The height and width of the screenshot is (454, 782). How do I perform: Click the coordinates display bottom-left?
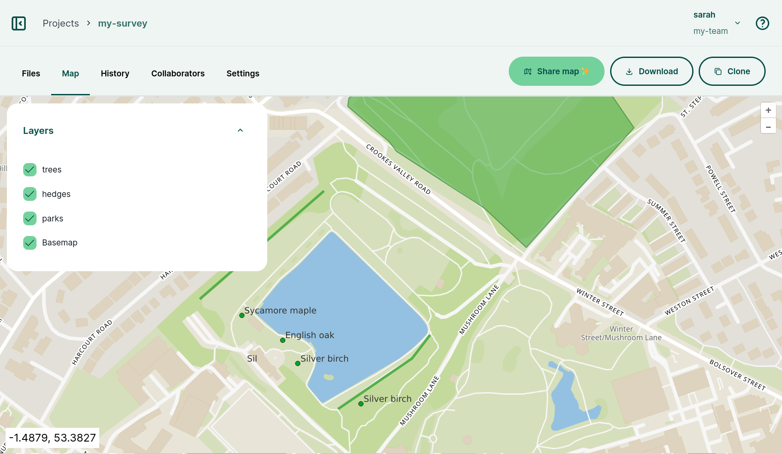tap(52, 438)
